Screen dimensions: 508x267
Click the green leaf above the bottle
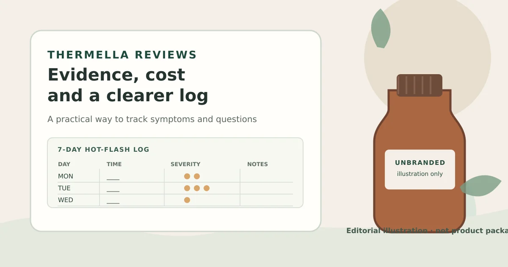(381, 29)
